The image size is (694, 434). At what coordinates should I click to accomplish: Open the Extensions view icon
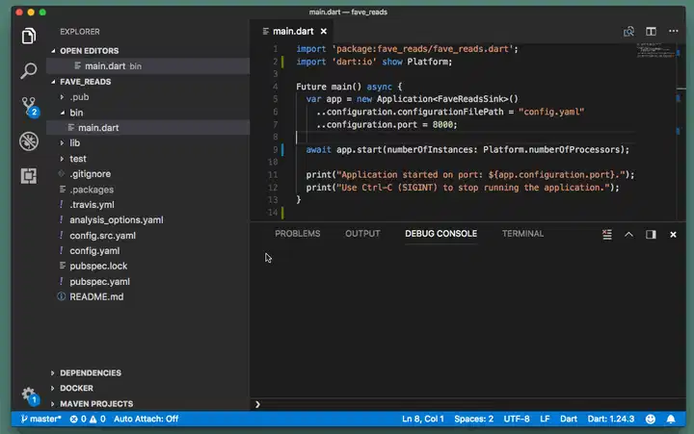pos(29,176)
